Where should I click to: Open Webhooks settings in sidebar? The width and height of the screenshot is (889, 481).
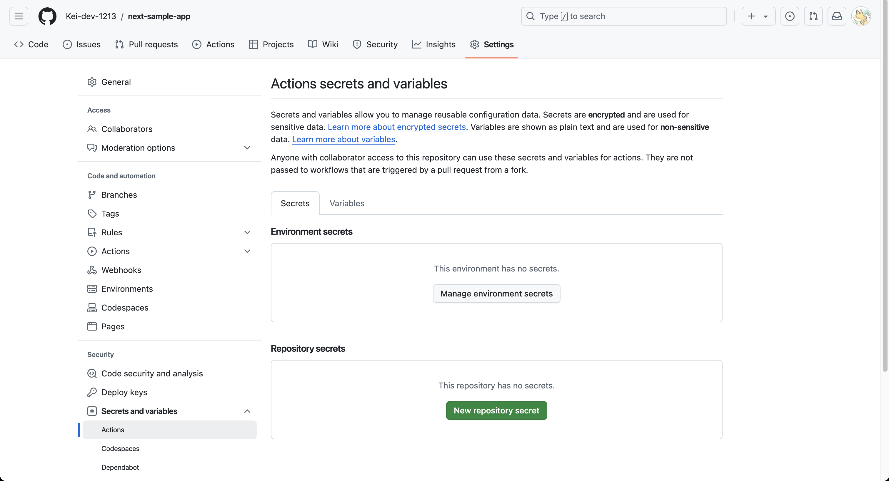click(121, 270)
